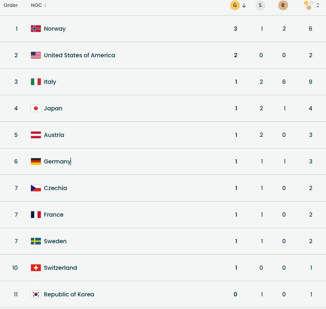326x309 pixels.
Task: Click the Republic of Korea flag
Action: [36, 294]
